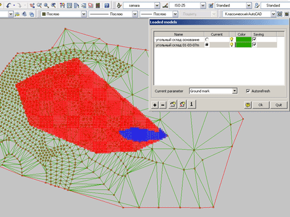This screenshot has width=290, height=217.
Task: Select the Pan realtime tool
Action: point(32,6)
